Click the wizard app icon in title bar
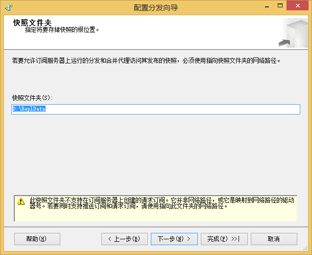 [x=8, y=7]
